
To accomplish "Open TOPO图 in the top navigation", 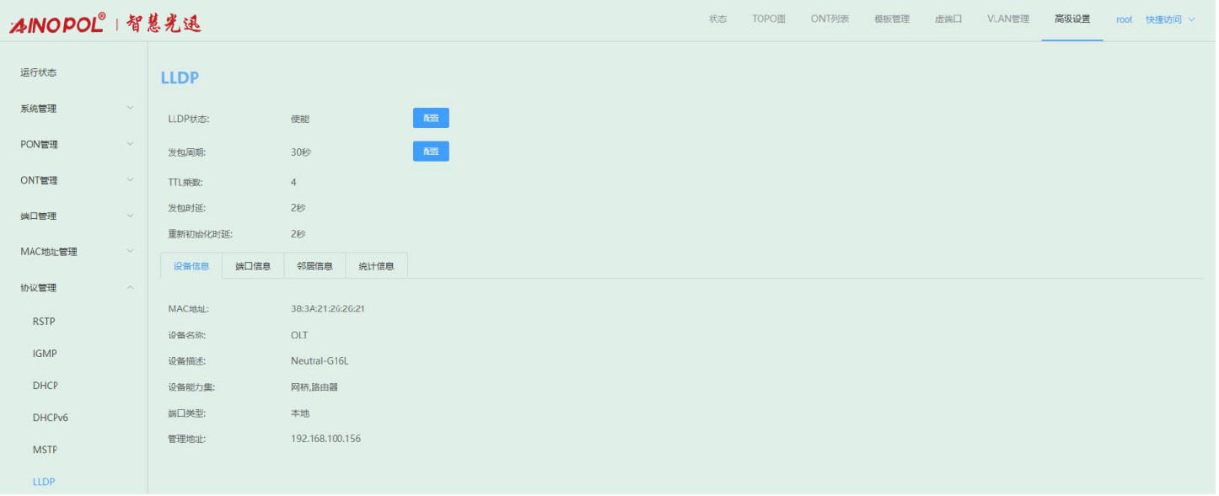I will click(768, 19).
